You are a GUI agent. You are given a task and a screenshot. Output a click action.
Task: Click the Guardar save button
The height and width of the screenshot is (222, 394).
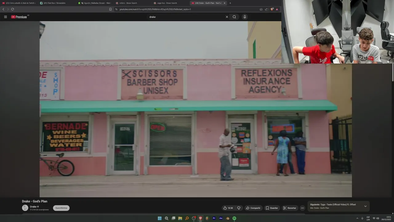(272, 208)
